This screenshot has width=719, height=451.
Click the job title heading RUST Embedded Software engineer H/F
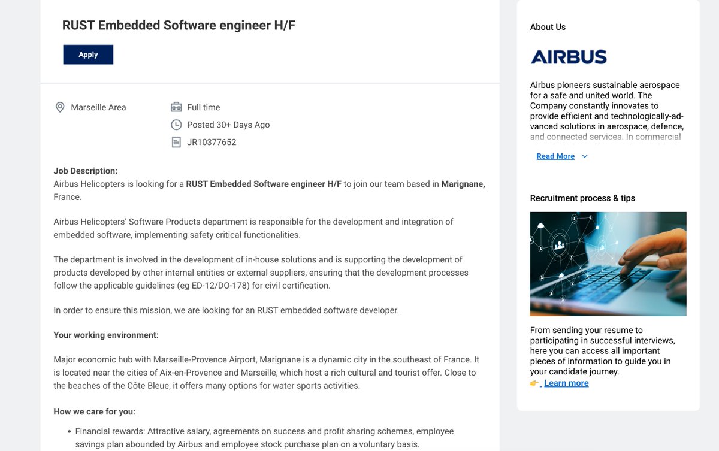point(179,25)
